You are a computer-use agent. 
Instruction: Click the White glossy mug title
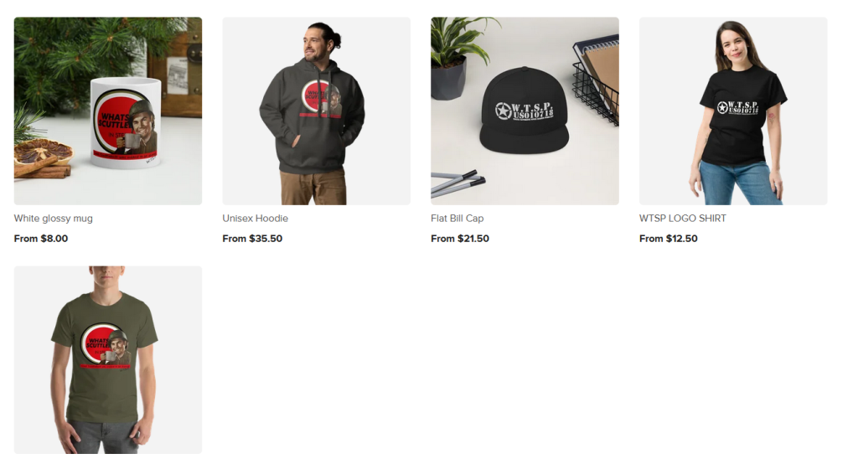coord(53,219)
